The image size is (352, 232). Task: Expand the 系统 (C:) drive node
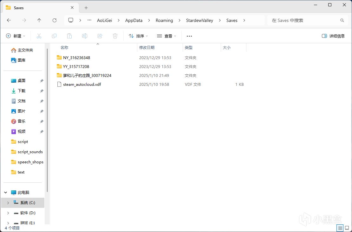pos(8,203)
